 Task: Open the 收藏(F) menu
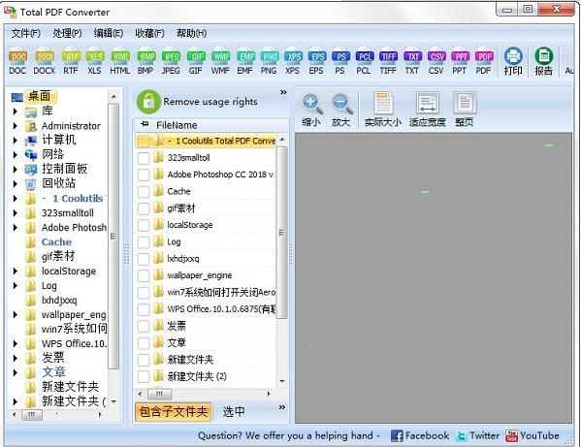point(149,33)
